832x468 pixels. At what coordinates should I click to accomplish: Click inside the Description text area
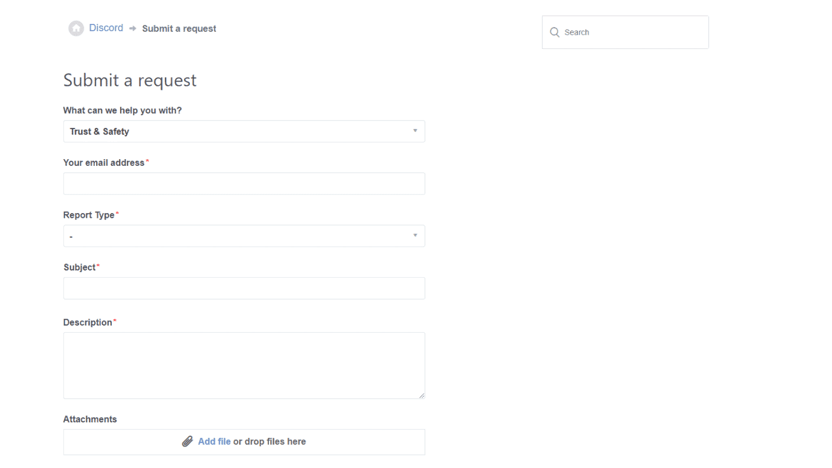244,364
